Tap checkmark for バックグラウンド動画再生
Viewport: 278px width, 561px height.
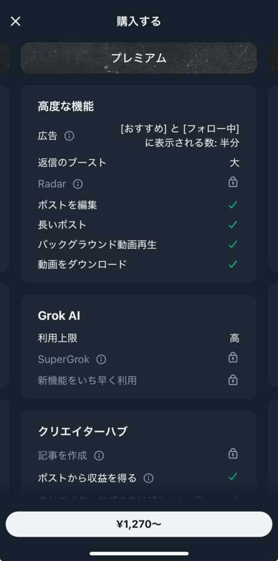point(233,244)
